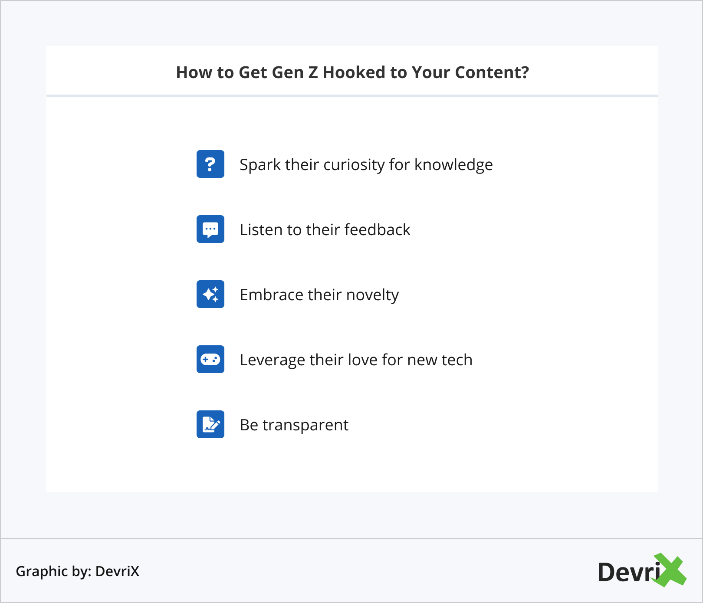Click the 'Graphic by: DevriX' credit text
703x603 pixels.
coord(78,571)
